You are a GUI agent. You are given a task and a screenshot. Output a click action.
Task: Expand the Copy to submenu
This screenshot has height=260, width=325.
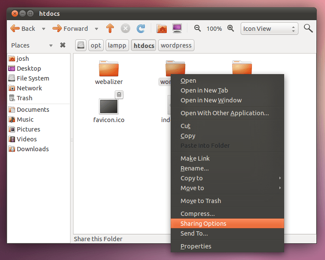pyautogui.click(x=227, y=178)
